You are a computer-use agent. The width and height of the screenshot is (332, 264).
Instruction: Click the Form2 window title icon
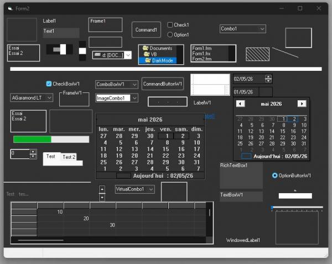coord(10,8)
